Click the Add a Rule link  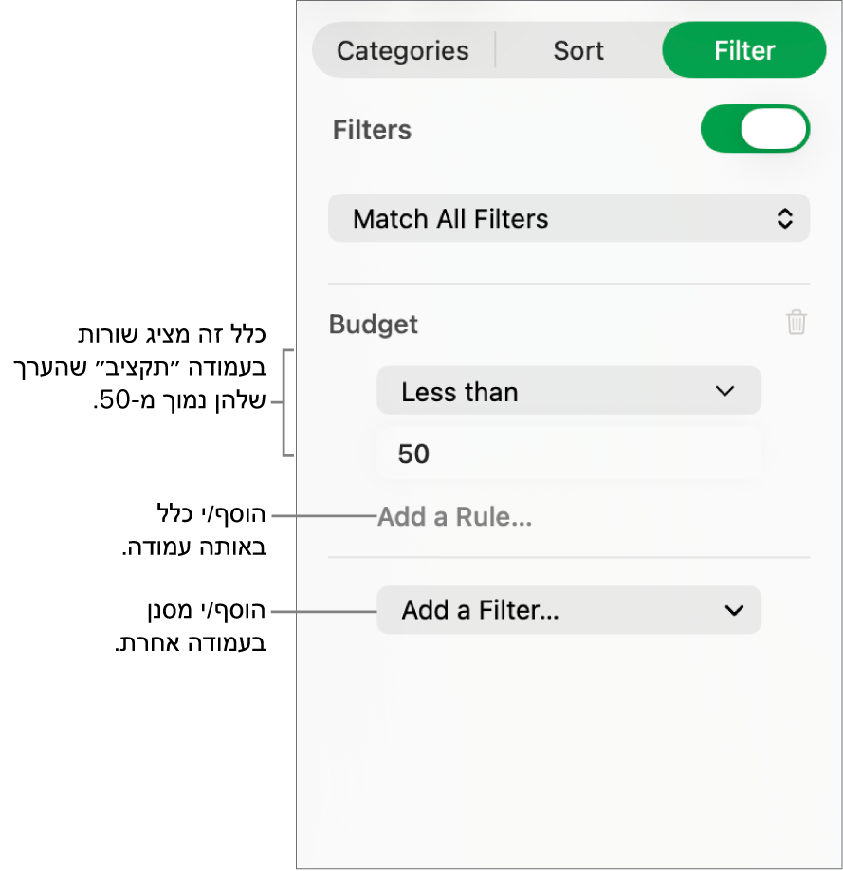click(455, 517)
